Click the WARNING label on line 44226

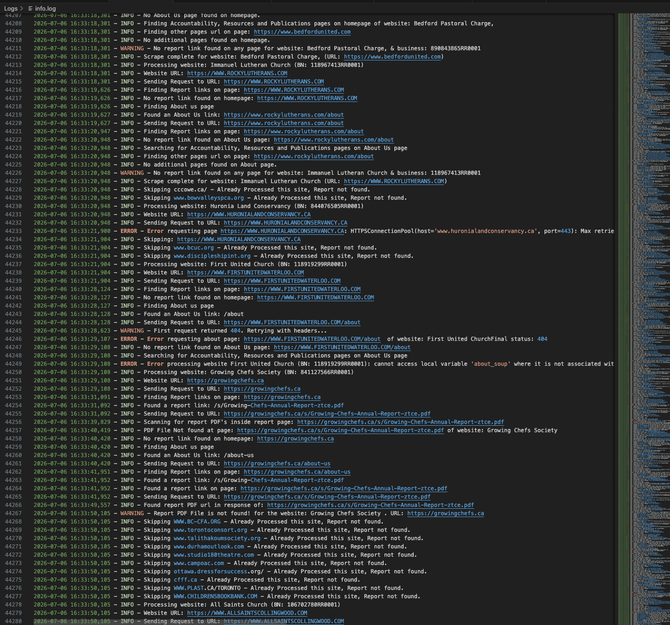132,173
